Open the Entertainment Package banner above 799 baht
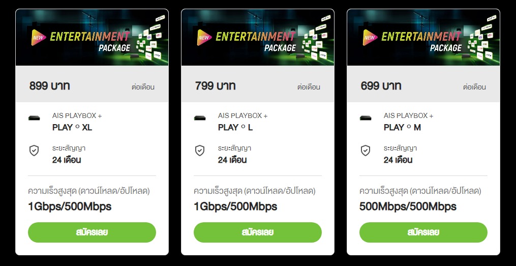 [258, 37]
